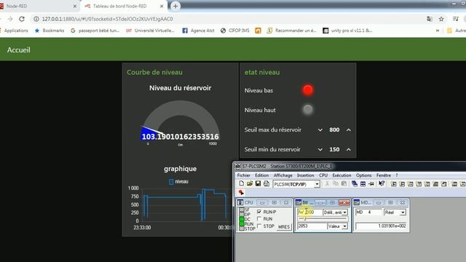
Task: Bookmark this page with the star icon
Action: (441, 19)
